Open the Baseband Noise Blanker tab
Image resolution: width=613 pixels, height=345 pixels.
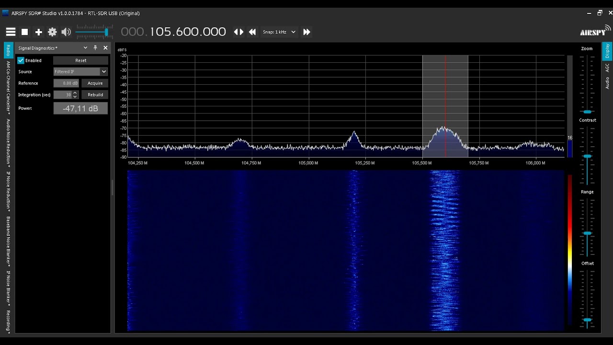(8, 242)
